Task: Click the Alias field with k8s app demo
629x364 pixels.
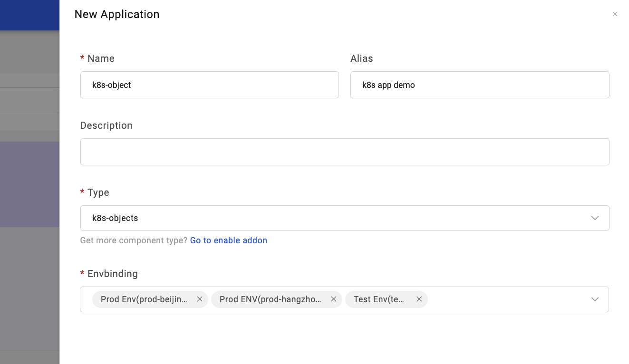Action: tap(479, 85)
